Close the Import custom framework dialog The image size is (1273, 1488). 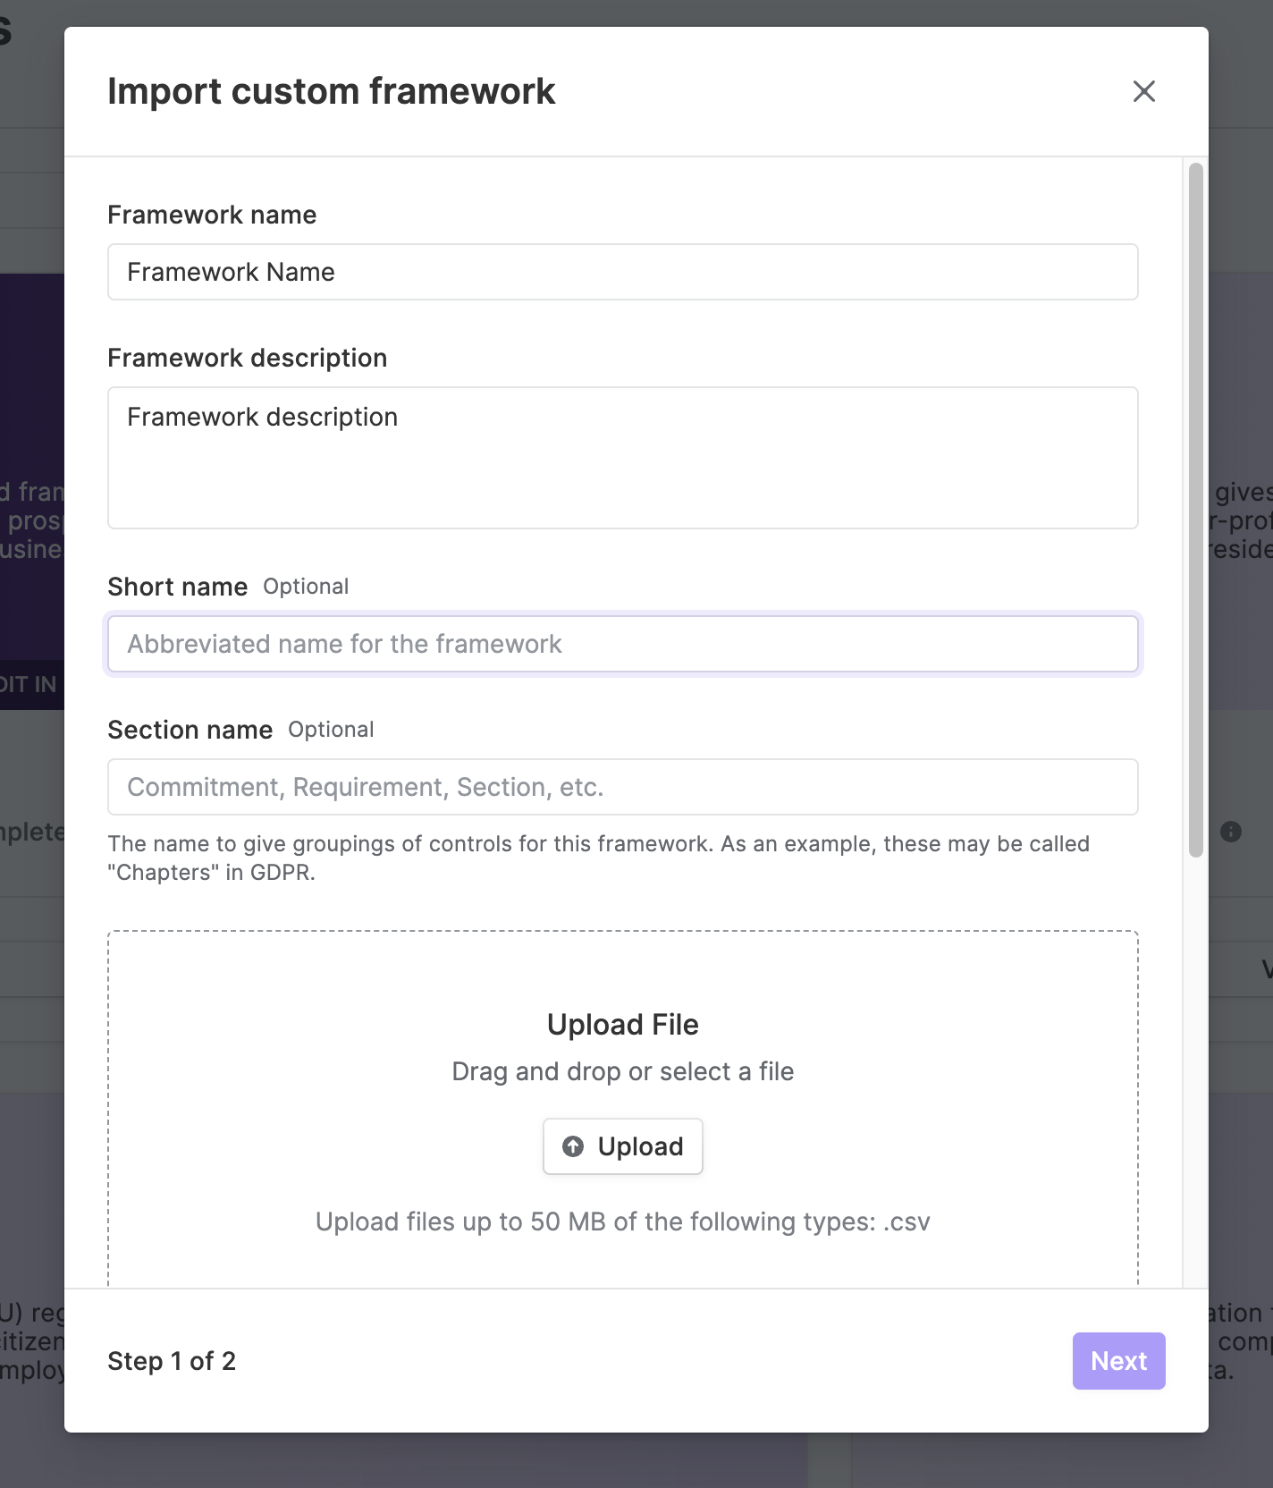pyautogui.click(x=1144, y=91)
